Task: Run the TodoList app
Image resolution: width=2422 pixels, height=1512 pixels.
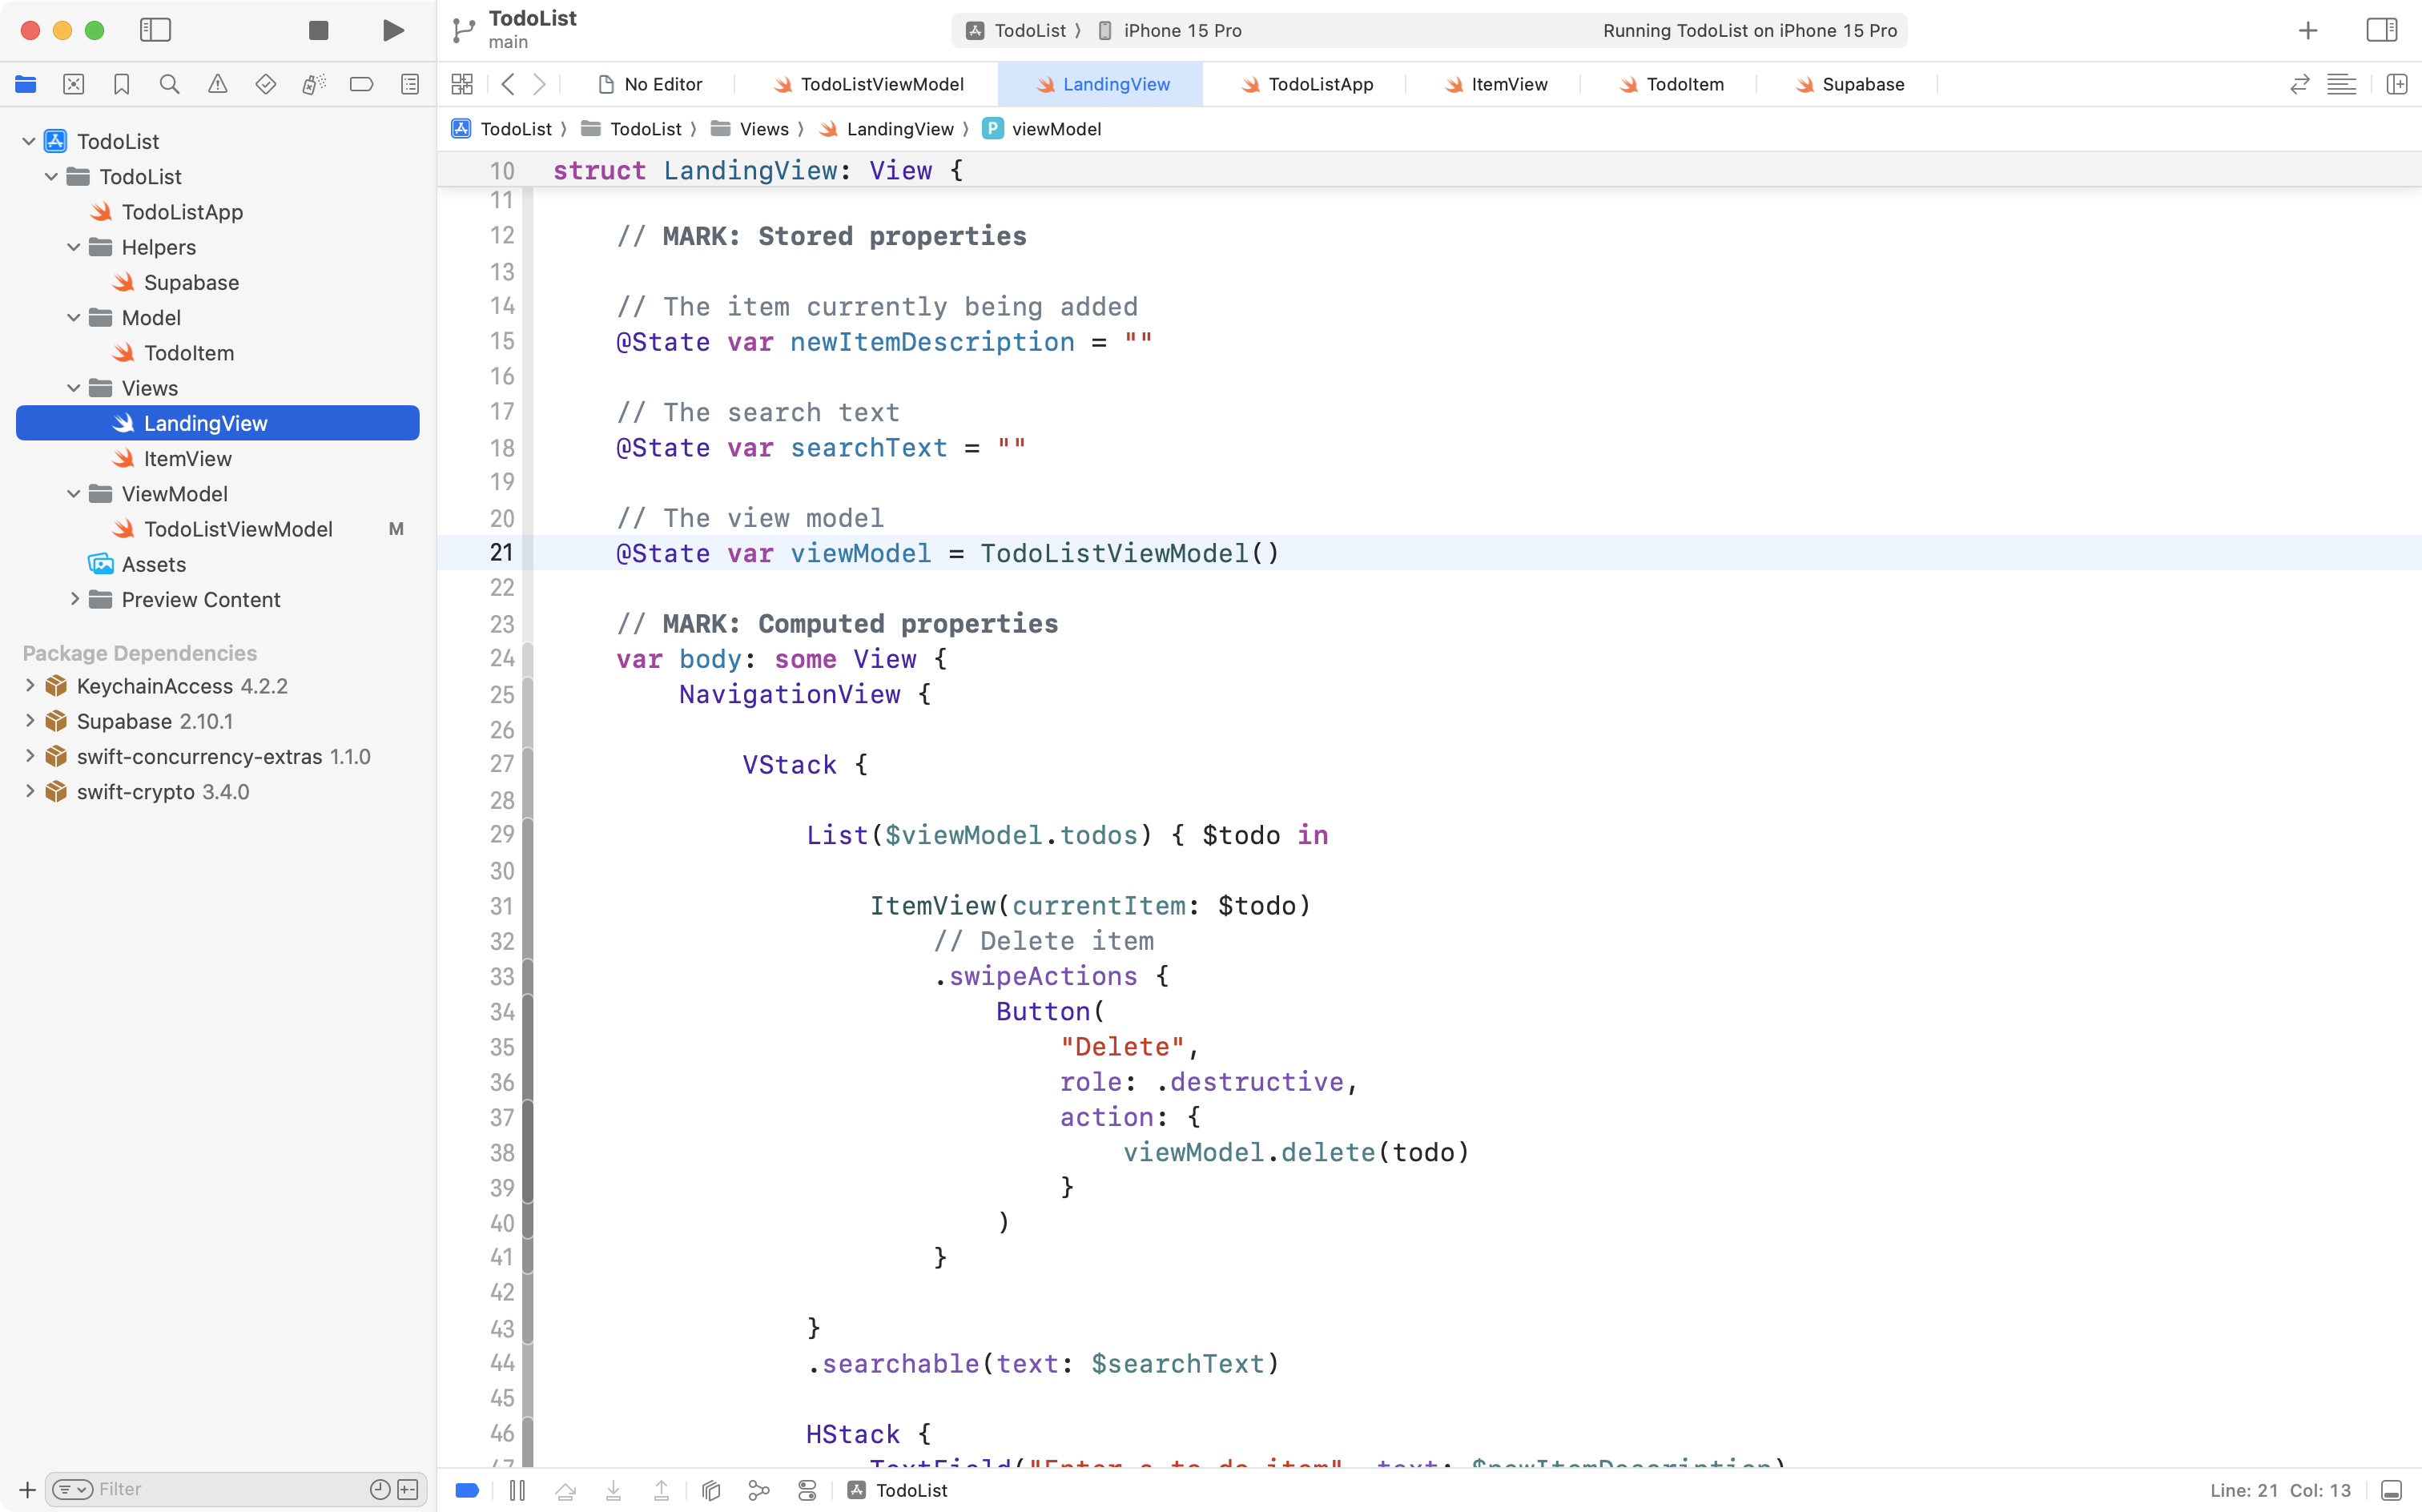Action: (392, 30)
